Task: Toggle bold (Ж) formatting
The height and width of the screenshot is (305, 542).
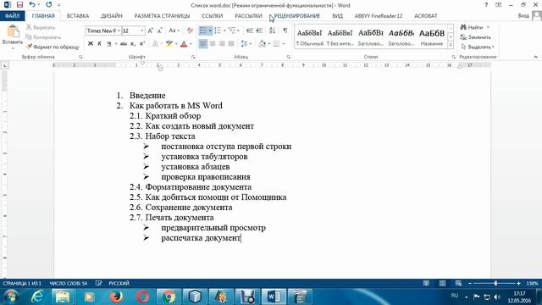Action: tap(91, 43)
